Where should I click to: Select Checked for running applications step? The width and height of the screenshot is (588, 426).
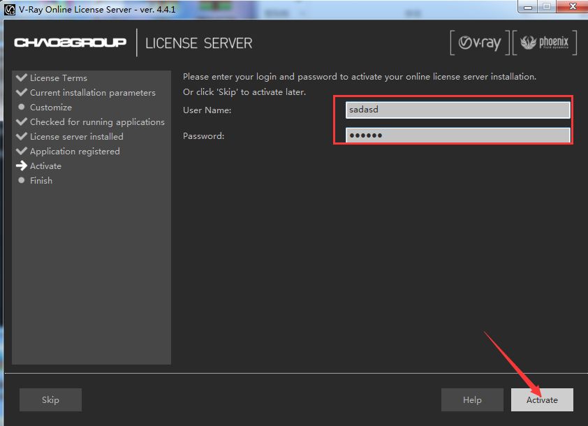tap(97, 122)
